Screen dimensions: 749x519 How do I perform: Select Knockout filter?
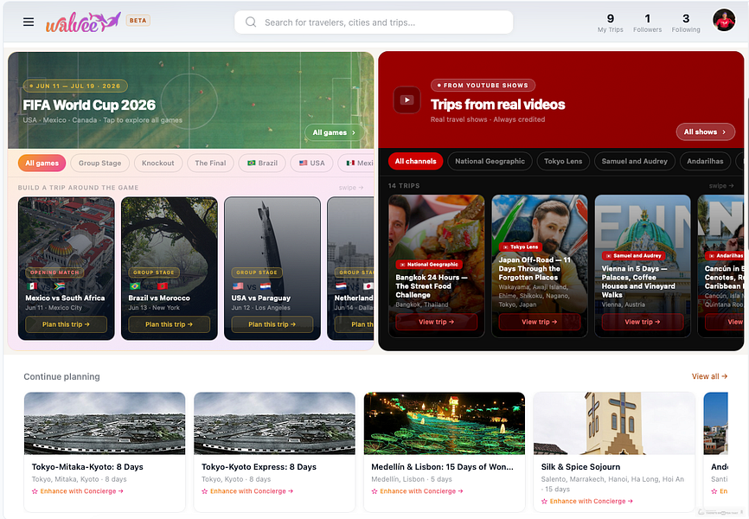[157, 163]
